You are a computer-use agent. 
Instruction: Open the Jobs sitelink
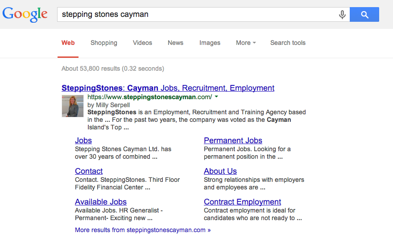(x=83, y=141)
